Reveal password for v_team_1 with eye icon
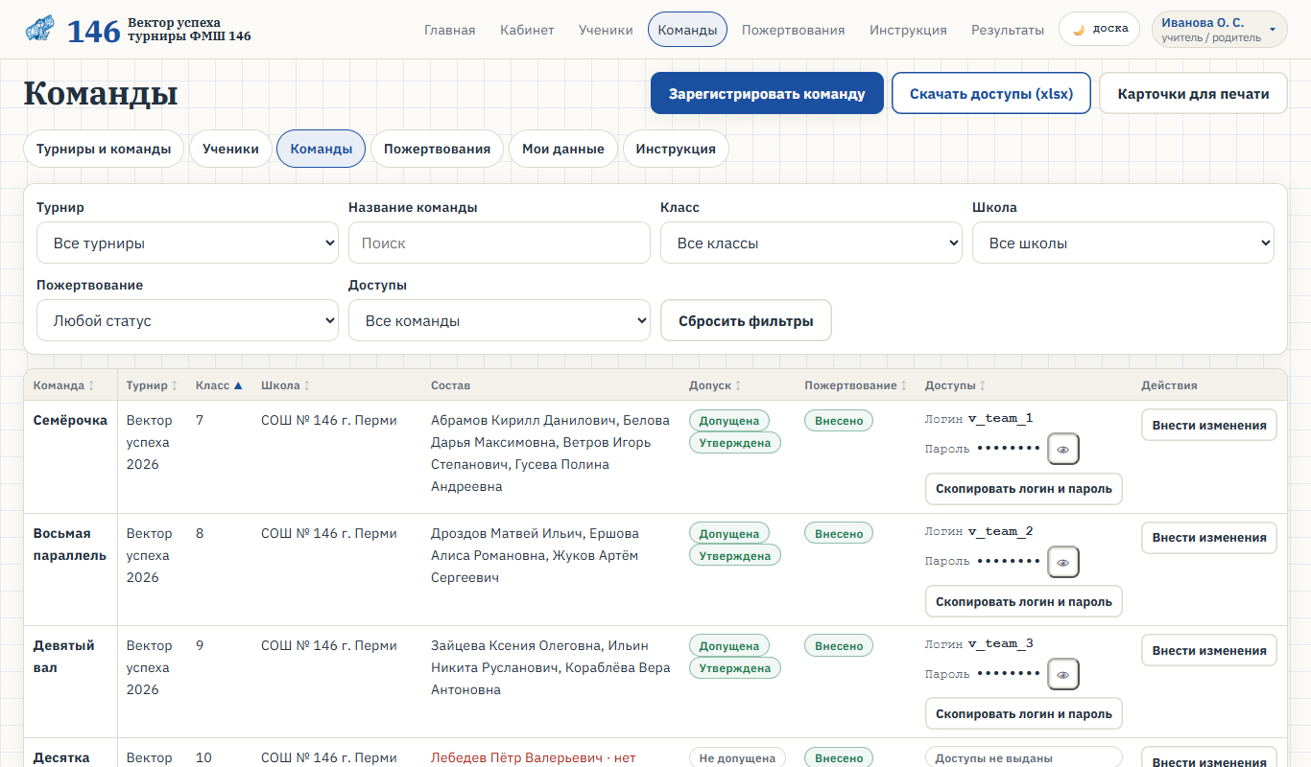The width and height of the screenshot is (1311, 767). (1063, 449)
